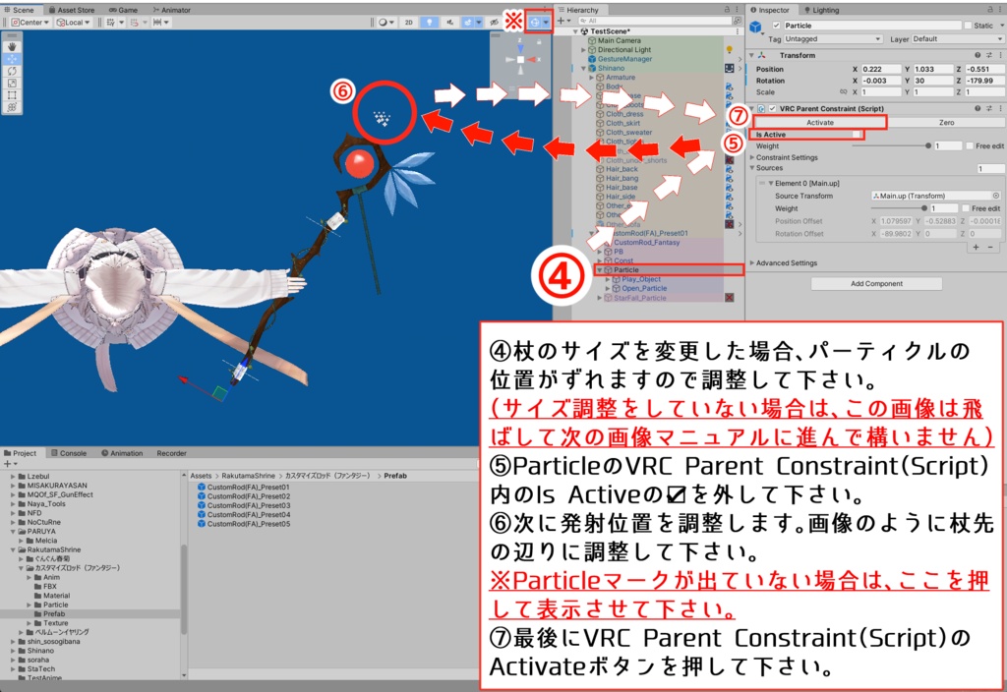Toggle the Static checkbox
Viewport: 1007px width, 692px height.
pyautogui.click(x=968, y=26)
